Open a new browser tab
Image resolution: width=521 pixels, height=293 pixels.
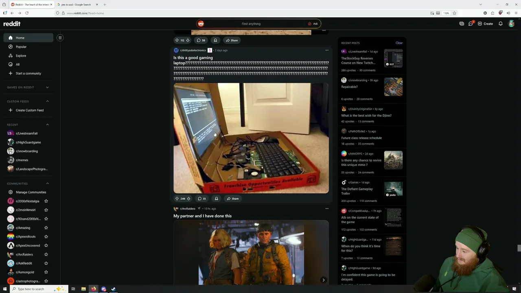pos(105,4)
